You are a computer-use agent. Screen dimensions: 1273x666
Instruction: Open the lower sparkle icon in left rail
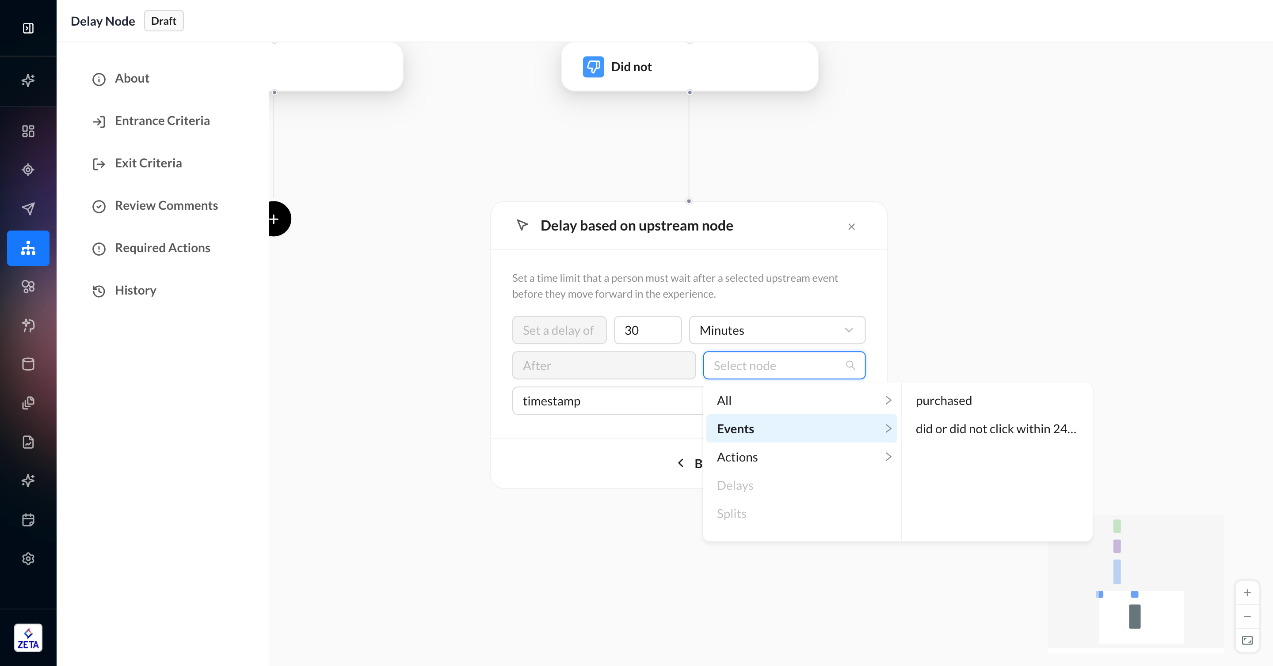[28, 481]
